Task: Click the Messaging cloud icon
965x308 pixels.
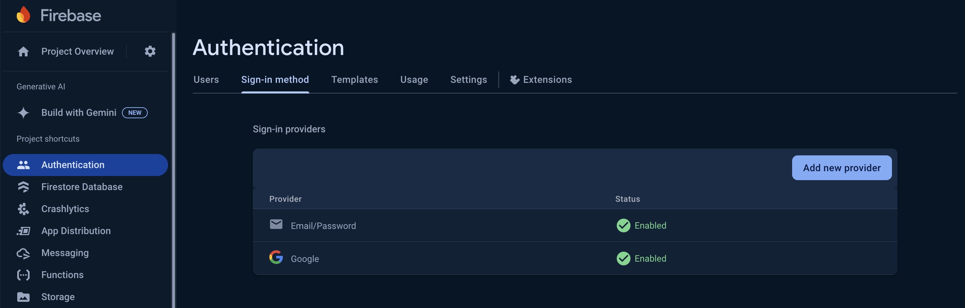Action: tap(23, 253)
